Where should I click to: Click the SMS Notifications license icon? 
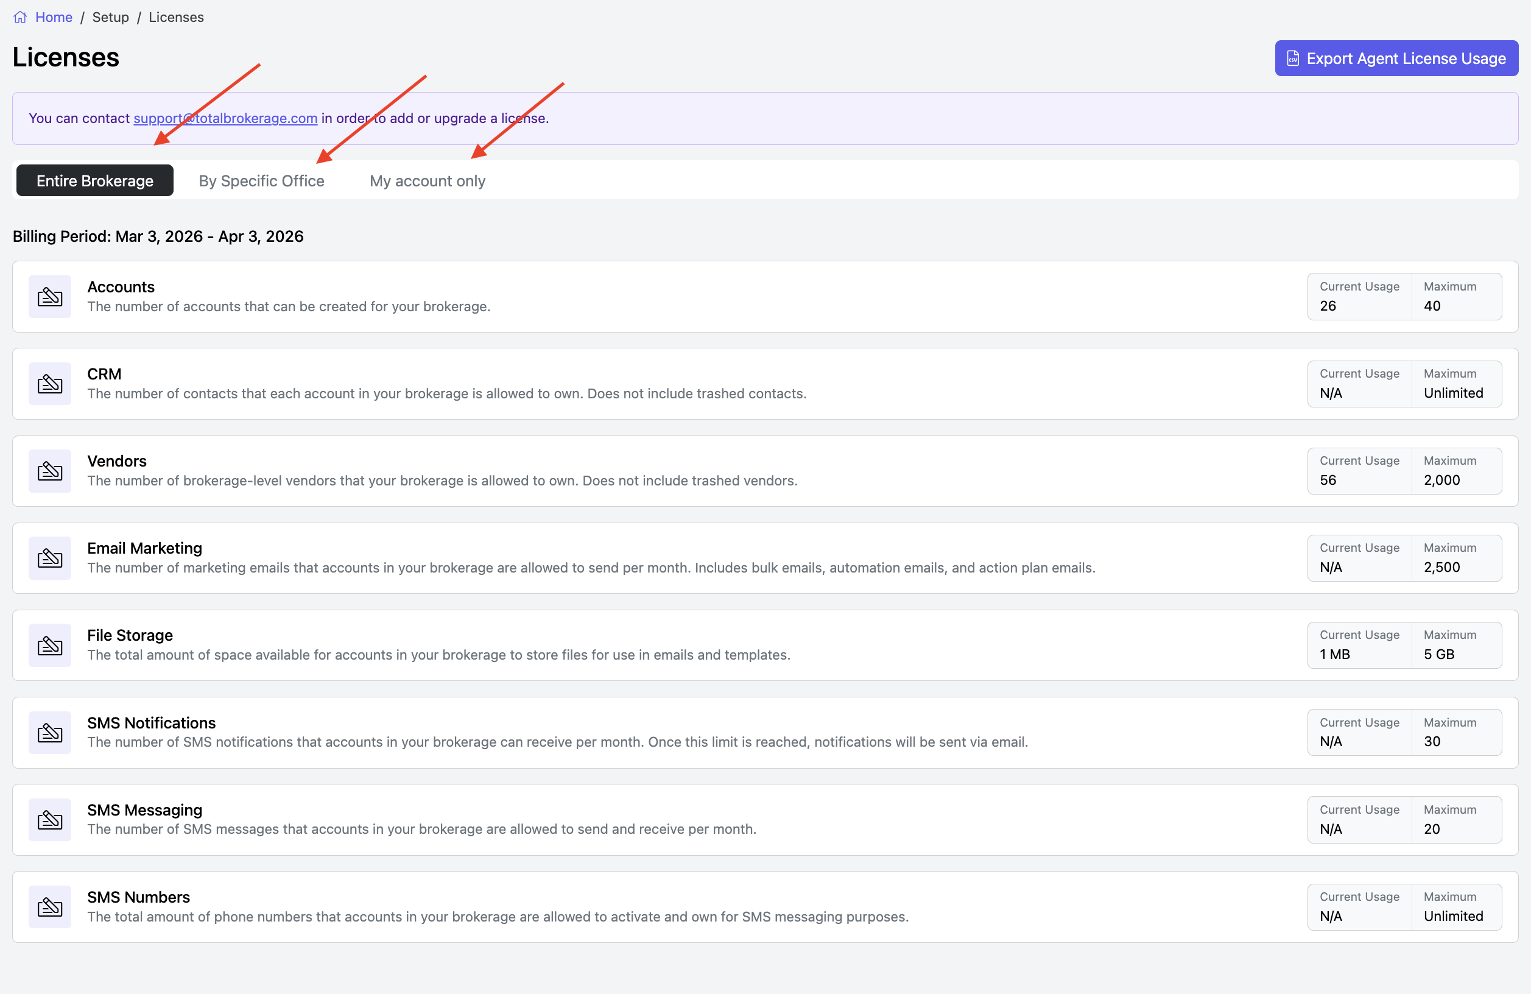tap(49, 732)
